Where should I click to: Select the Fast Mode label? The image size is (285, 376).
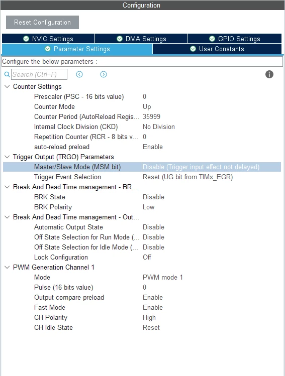pos(50,307)
